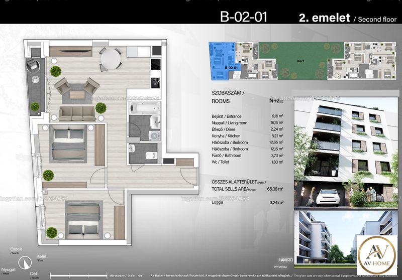Open the building facade render image

pos(346,153)
